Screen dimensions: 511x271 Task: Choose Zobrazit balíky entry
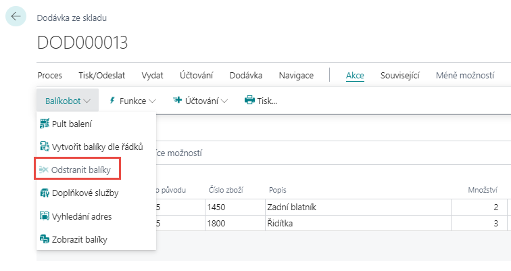[x=96, y=239]
